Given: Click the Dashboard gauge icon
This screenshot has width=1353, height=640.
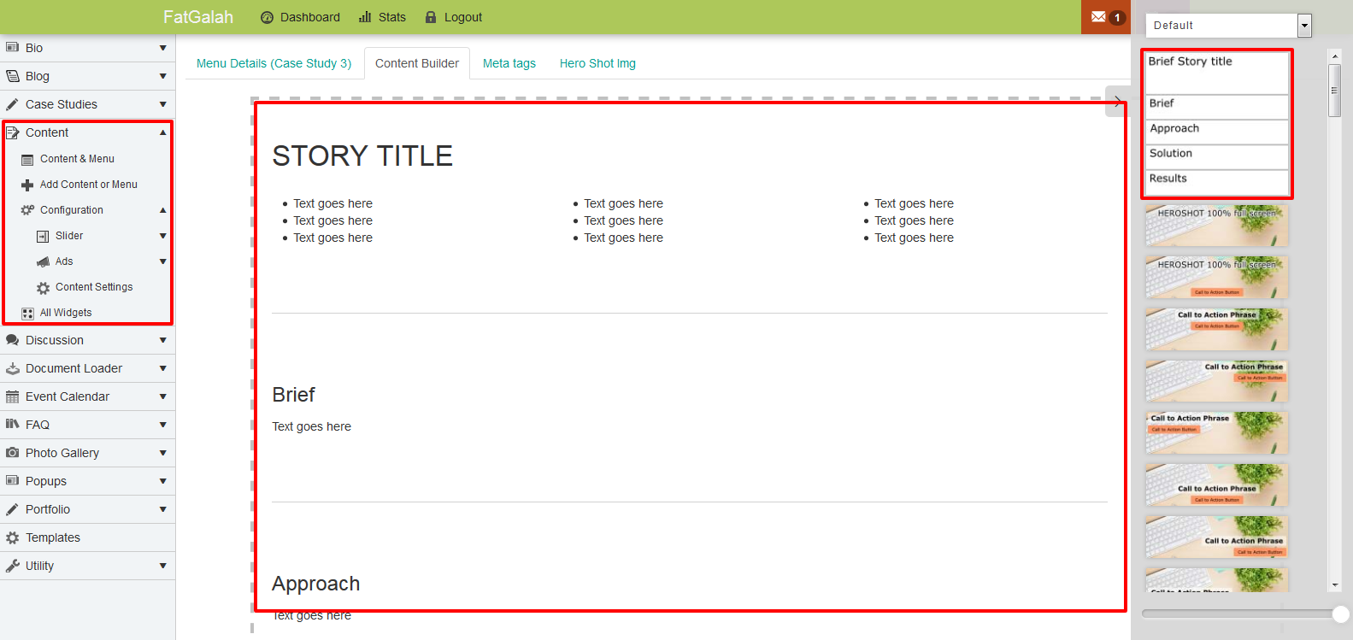Looking at the screenshot, I should [267, 17].
